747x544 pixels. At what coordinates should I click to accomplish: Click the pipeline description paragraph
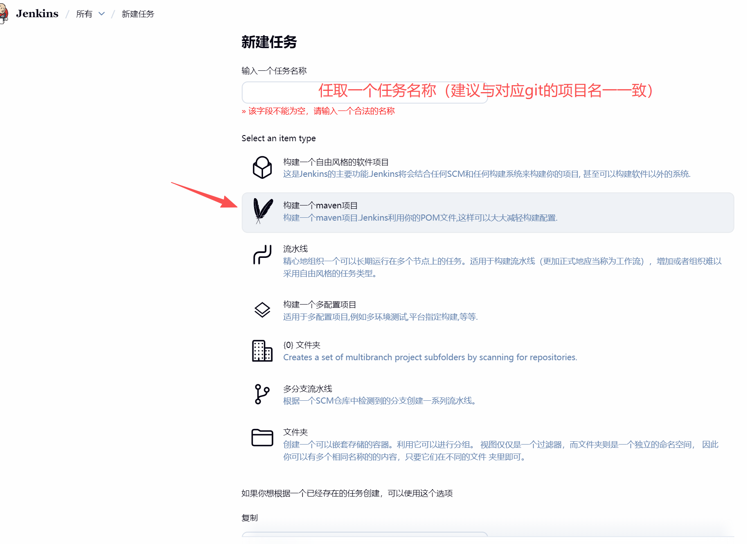[502, 267]
